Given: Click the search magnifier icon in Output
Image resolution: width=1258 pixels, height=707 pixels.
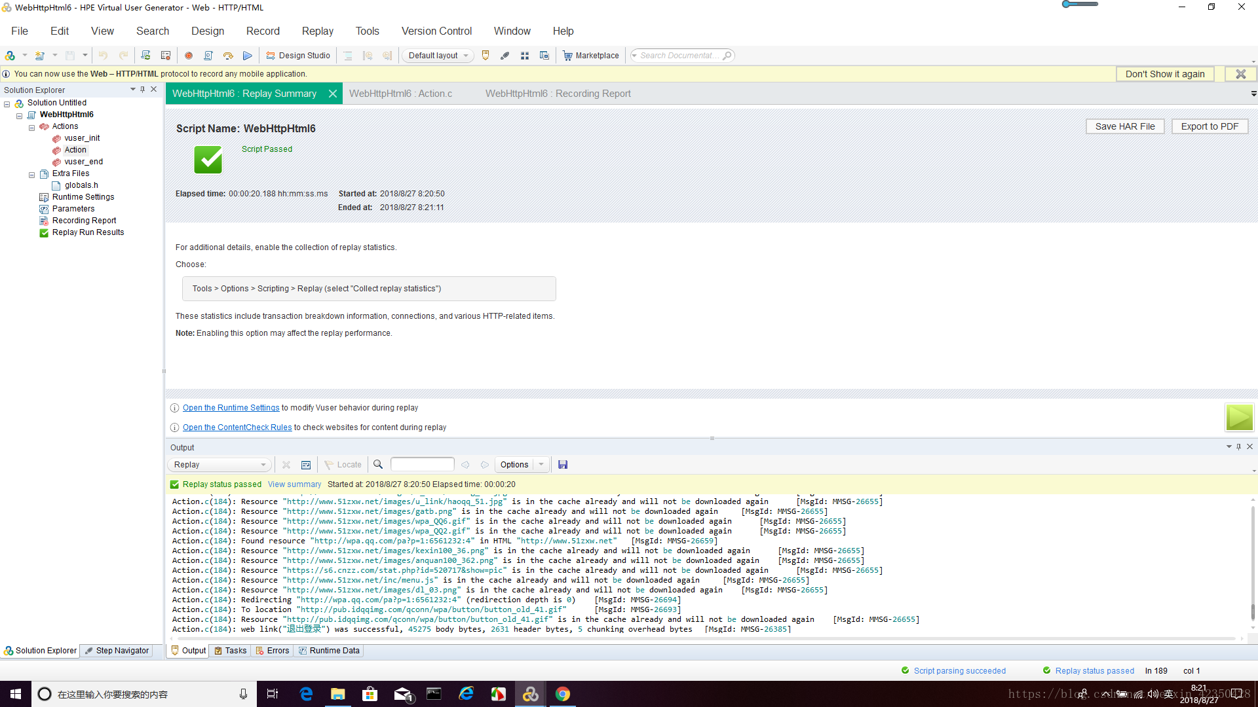Looking at the screenshot, I should point(378,464).
